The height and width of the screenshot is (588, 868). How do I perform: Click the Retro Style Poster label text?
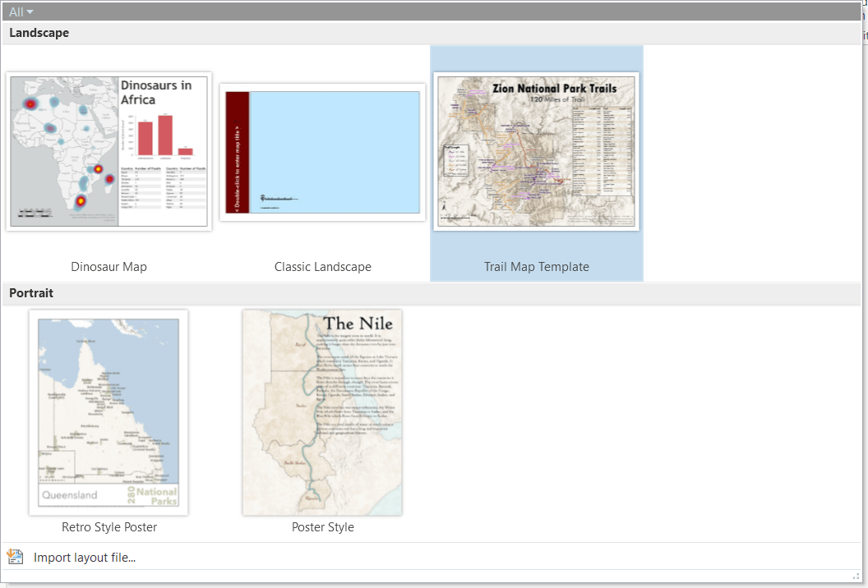tap(108, 526)
